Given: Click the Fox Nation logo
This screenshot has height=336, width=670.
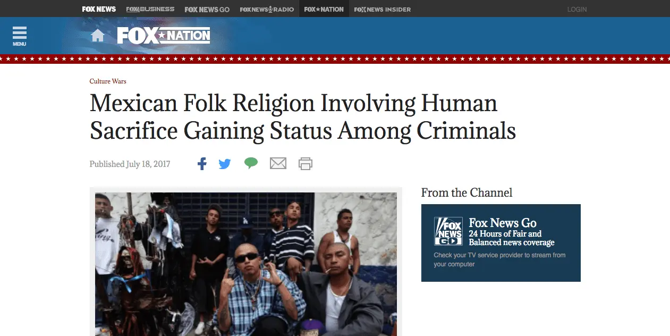Looking at the screenshot, I should [x=164, y=36].
